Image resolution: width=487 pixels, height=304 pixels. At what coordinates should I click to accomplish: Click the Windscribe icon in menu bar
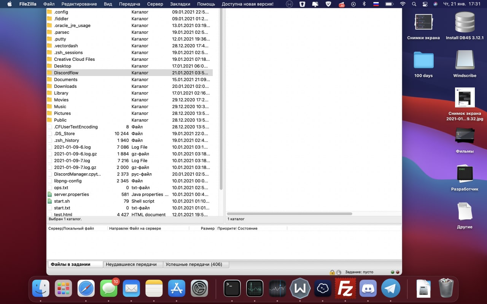(290, 4)
